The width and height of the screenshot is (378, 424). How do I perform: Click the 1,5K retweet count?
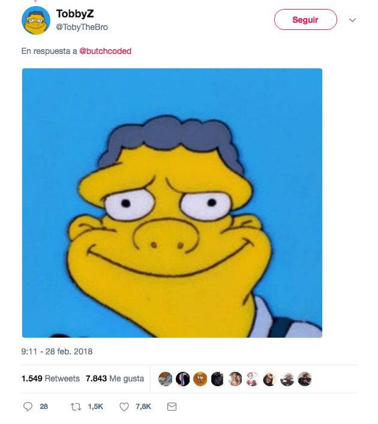95,407
